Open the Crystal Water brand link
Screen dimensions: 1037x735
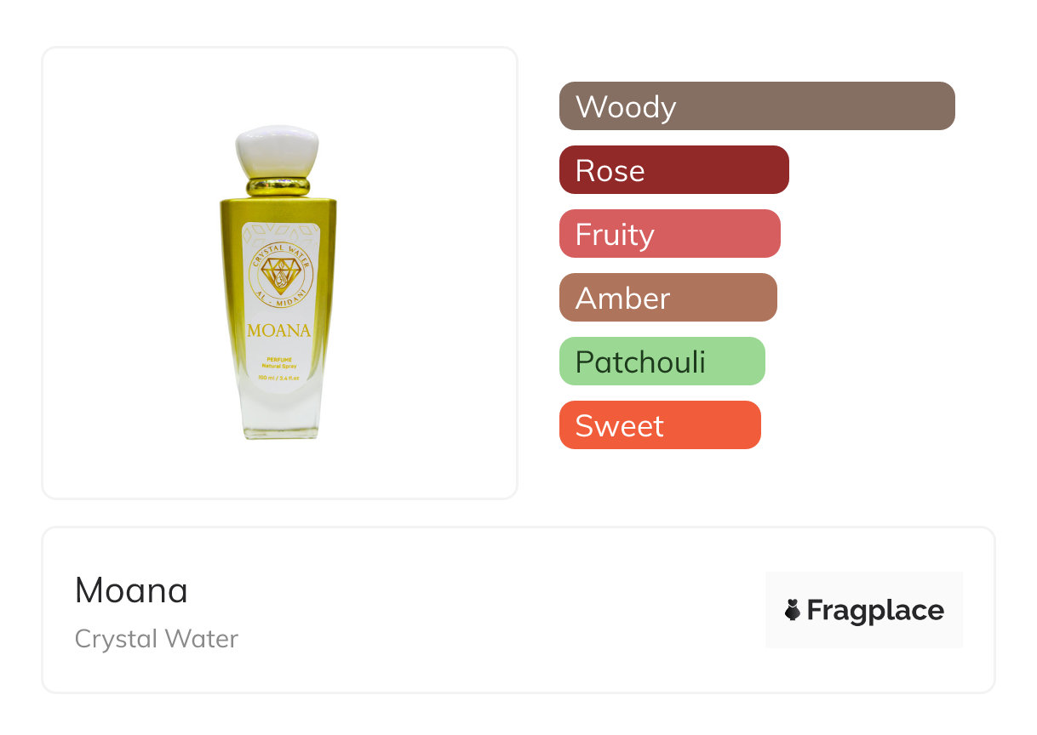[x=157, y=639]
